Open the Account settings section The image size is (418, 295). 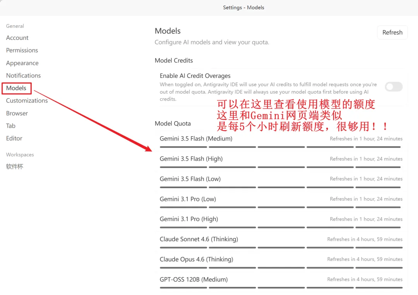click(17, 38)
